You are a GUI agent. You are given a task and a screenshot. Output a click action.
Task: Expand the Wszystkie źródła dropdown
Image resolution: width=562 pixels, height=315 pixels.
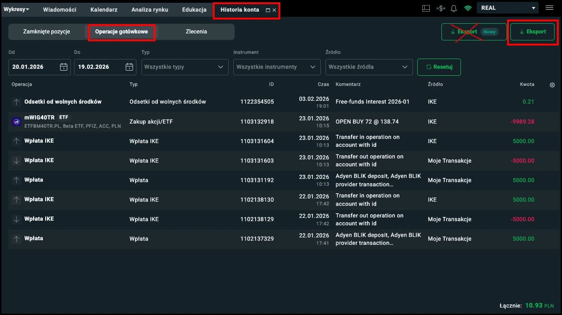[x=369, y=67]
